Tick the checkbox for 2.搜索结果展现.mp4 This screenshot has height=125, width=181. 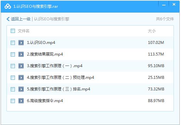point(13,54)
